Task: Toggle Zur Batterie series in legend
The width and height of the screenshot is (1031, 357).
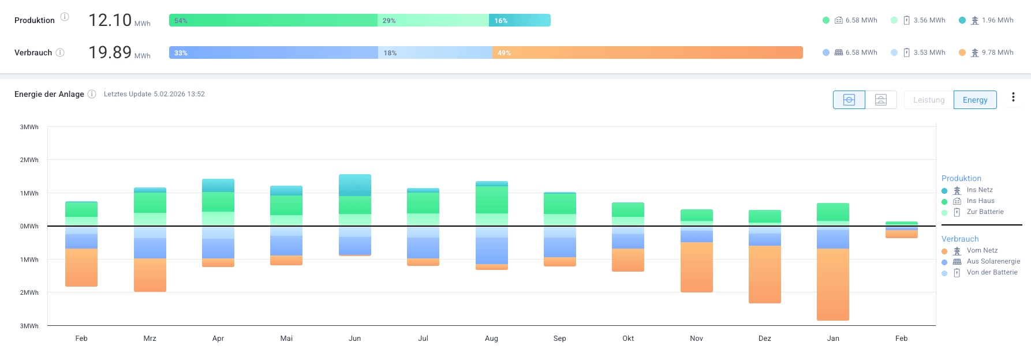Action: coord(984,212)
